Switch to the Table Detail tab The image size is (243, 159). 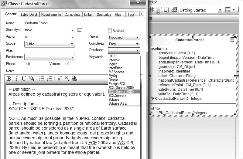pos(29,15)
